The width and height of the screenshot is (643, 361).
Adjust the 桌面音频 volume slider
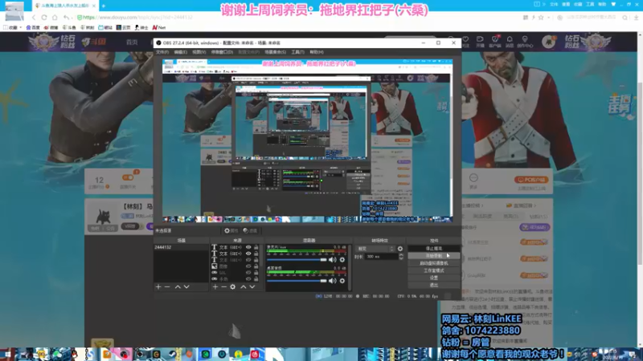297,281
